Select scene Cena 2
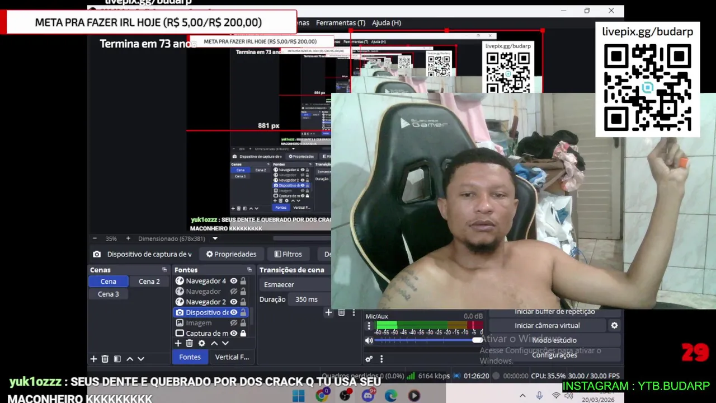Image resolution: width=716 pixels, height=403 pixels. coord(149,282)
